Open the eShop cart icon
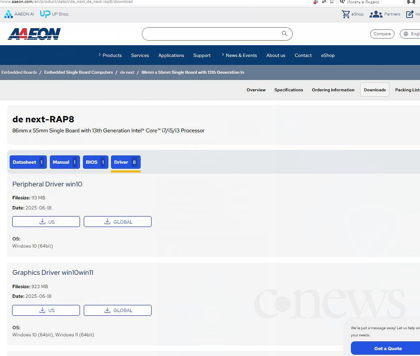 346,14
